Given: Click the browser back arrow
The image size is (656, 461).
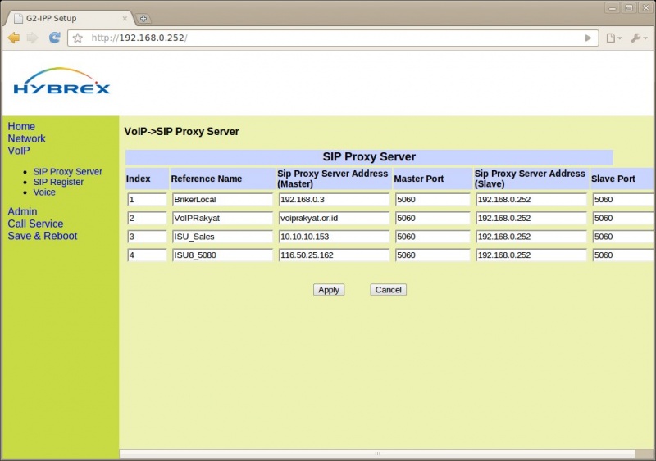Looking at the screenshot, I should [14, 38].
